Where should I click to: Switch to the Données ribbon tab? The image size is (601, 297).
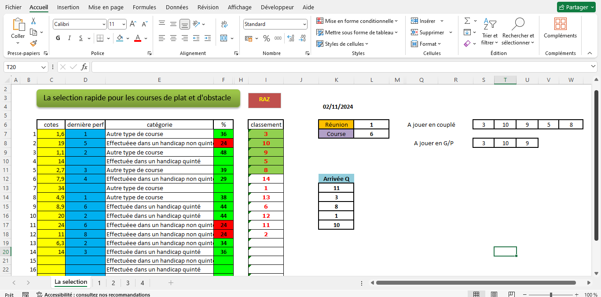[177, 7]
